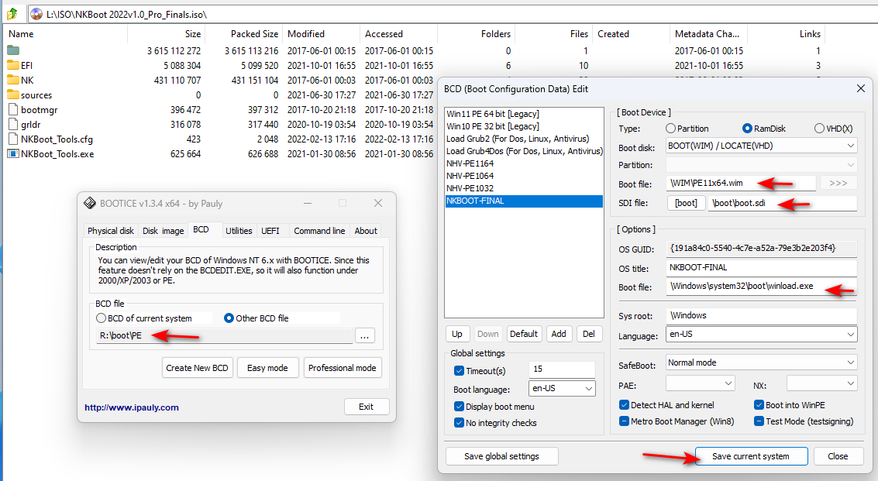Move entry Up in boot list
This screenshot has height=481, width=878.
(457, 334)
